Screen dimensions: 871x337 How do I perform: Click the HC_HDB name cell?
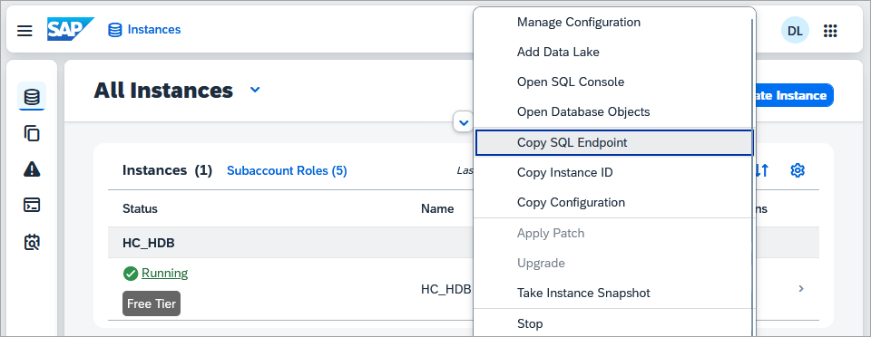tap(446, 289)
